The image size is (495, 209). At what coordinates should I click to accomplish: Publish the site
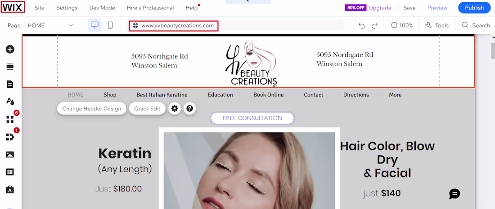(474, 8)
